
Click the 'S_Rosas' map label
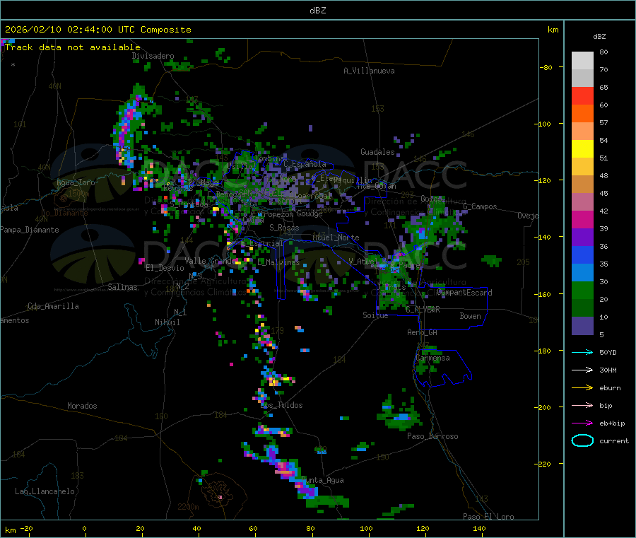pyautogui.click(x=284, y=228)
